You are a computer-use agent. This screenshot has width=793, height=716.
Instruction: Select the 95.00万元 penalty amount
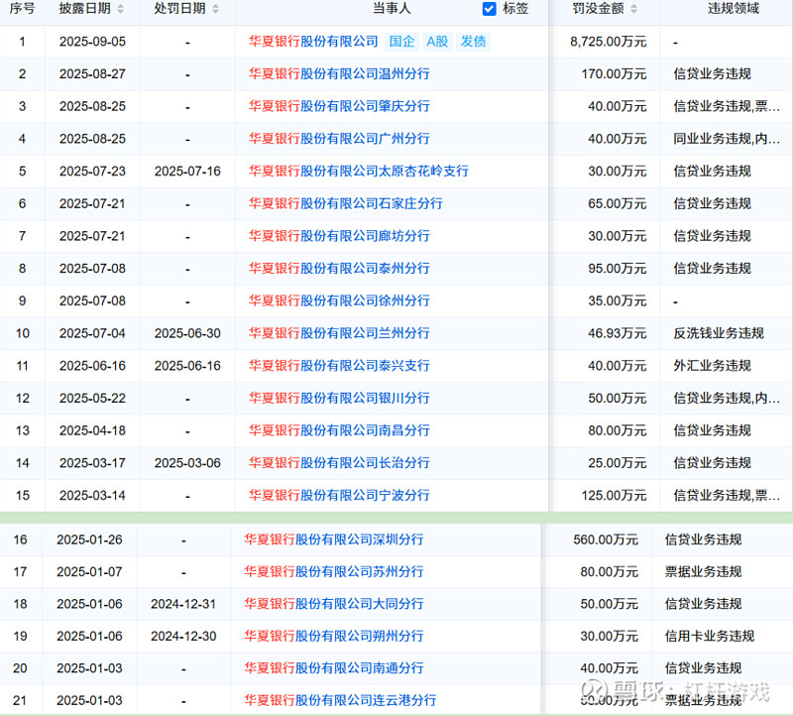617,268
